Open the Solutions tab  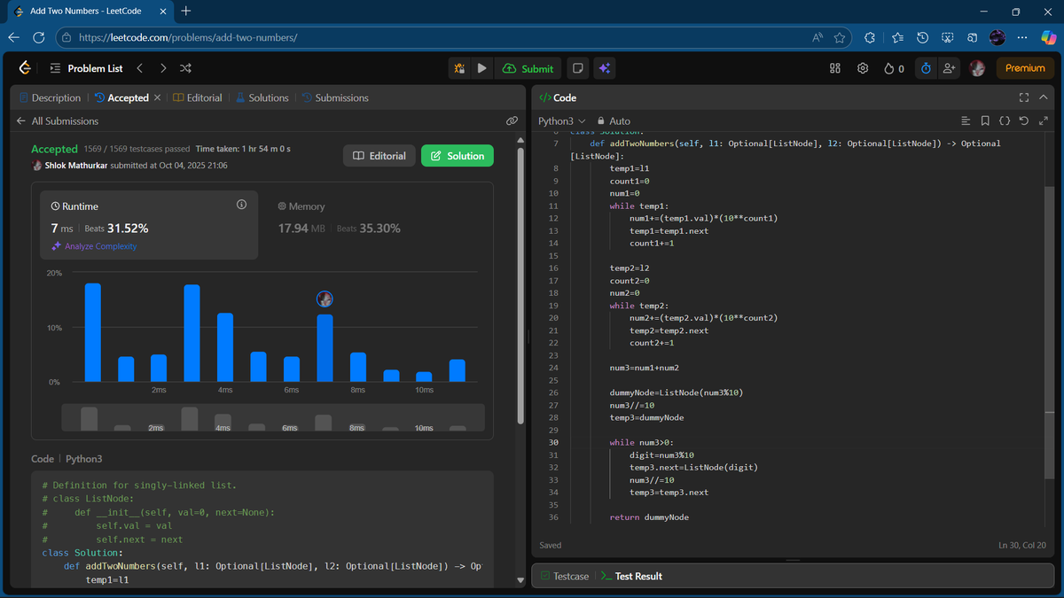(262, 98)
